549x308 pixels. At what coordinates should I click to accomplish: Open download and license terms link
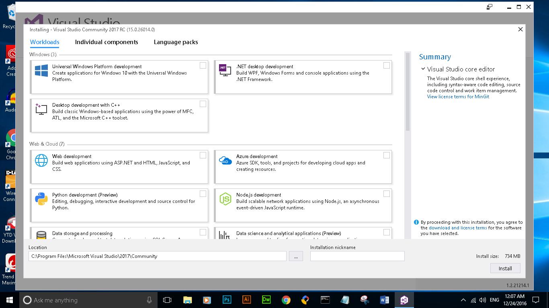coord(458,228)
